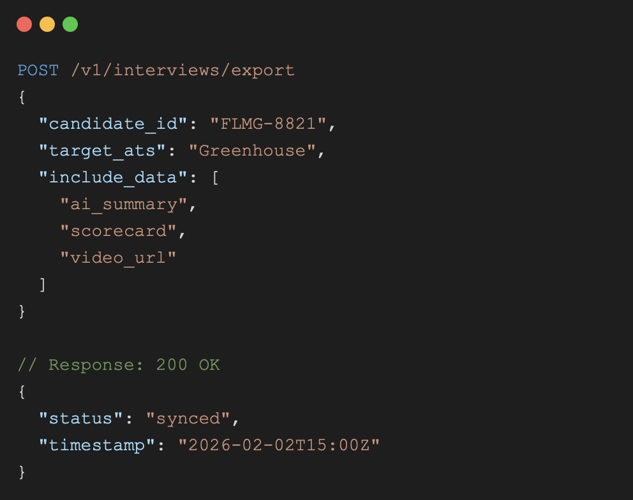
Task: Click the "ai_summary" array item
Action: click(x=123, y=204)
